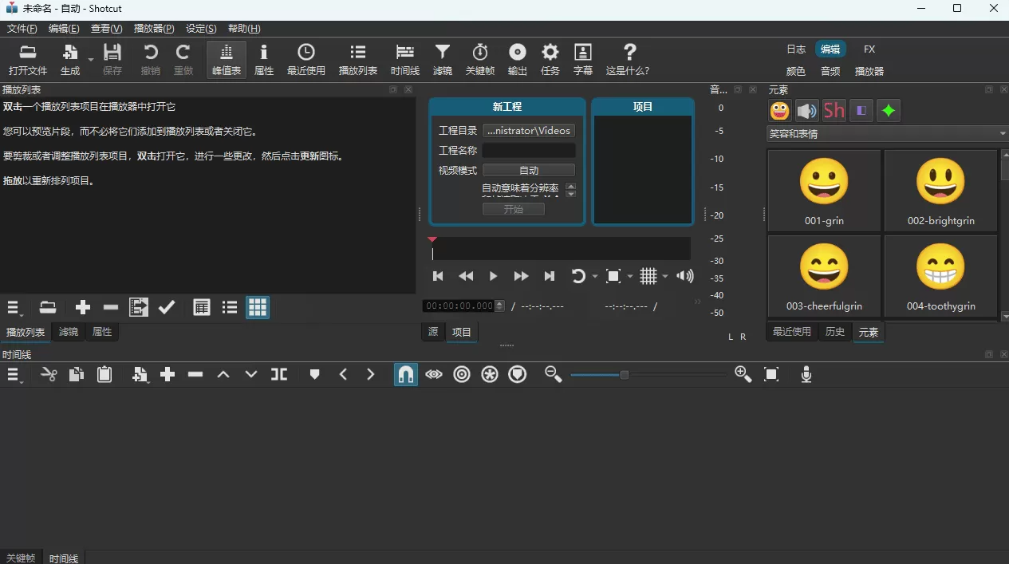Select the 001-grin emoji thumbnail
This screenshot has height=564, width=1009.
(x=824, y=191)
